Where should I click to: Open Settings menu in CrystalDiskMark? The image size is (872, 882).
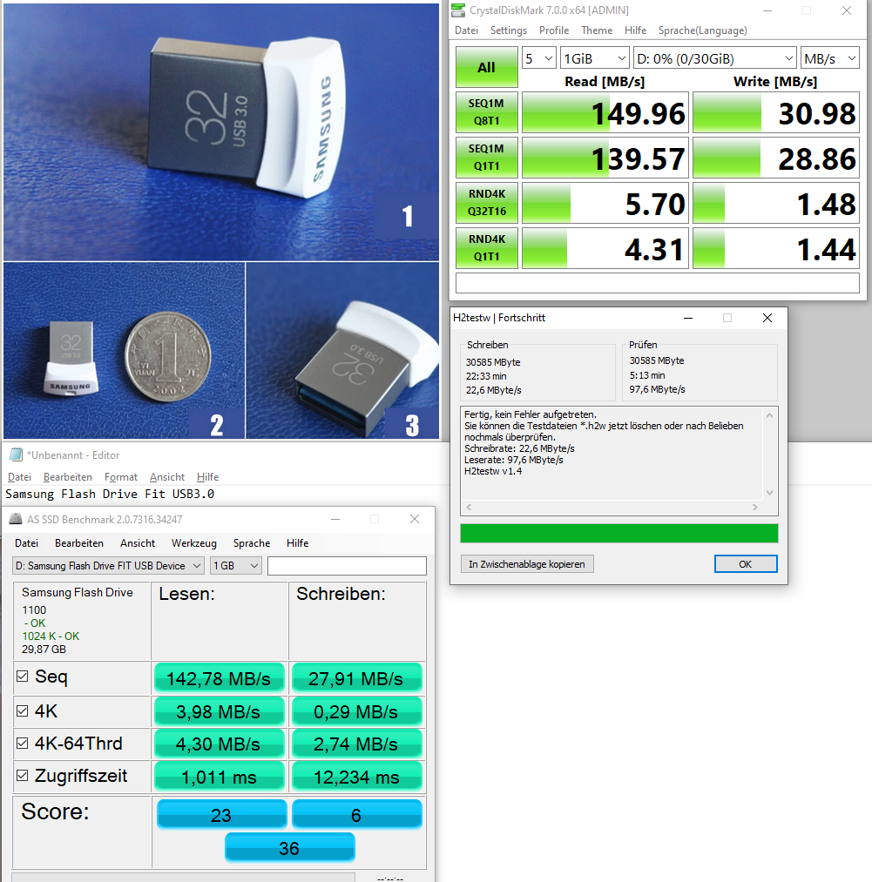[x=509, y=30]
